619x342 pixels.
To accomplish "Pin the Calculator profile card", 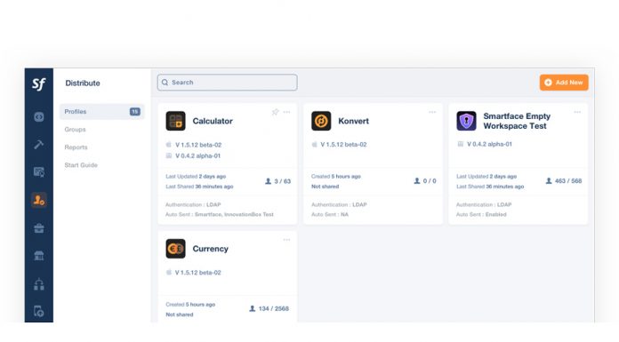I will point(275,113).
